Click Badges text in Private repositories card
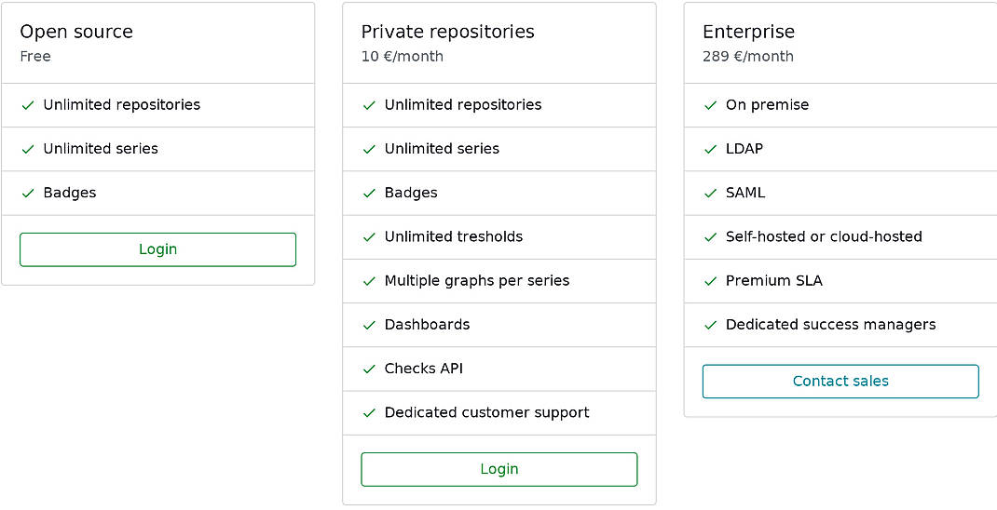The width and height of the screenshot is (997, 510). coord(411,193)
